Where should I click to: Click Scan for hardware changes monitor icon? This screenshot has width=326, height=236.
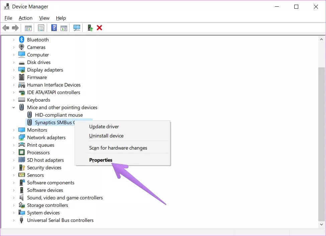(77, 28)
